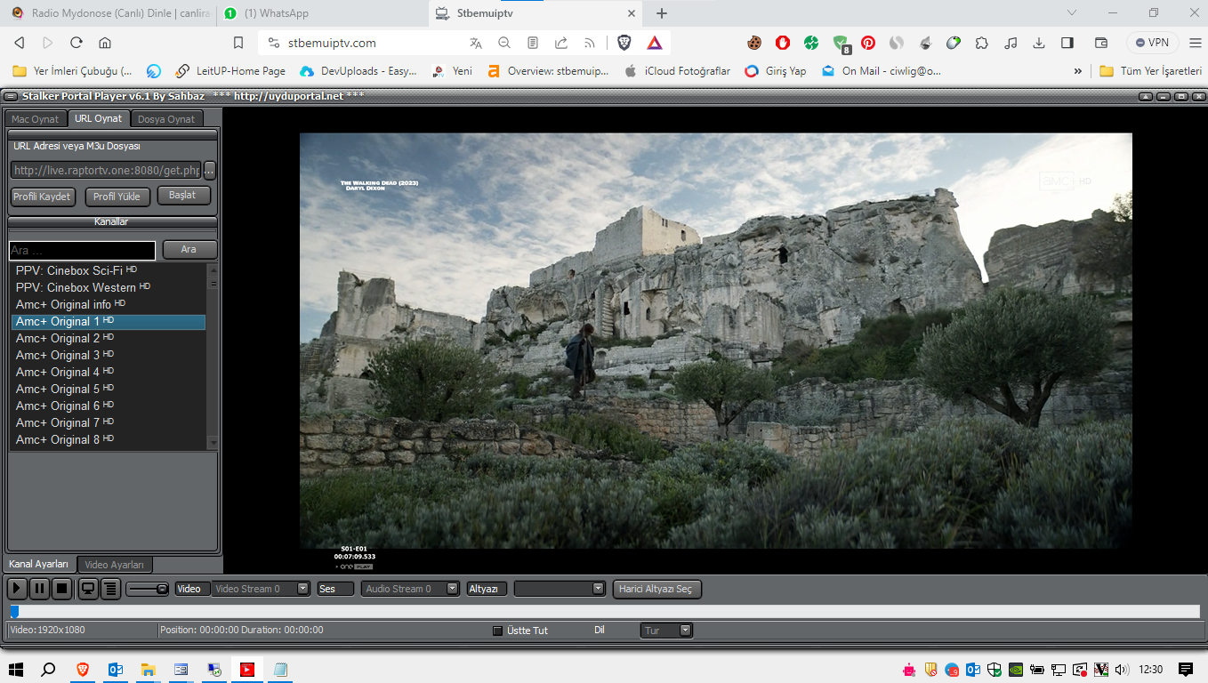Viewport: 1208px width, 683px height.
Task: Select channel PPV: Cinebox Western
Action: 109,287
